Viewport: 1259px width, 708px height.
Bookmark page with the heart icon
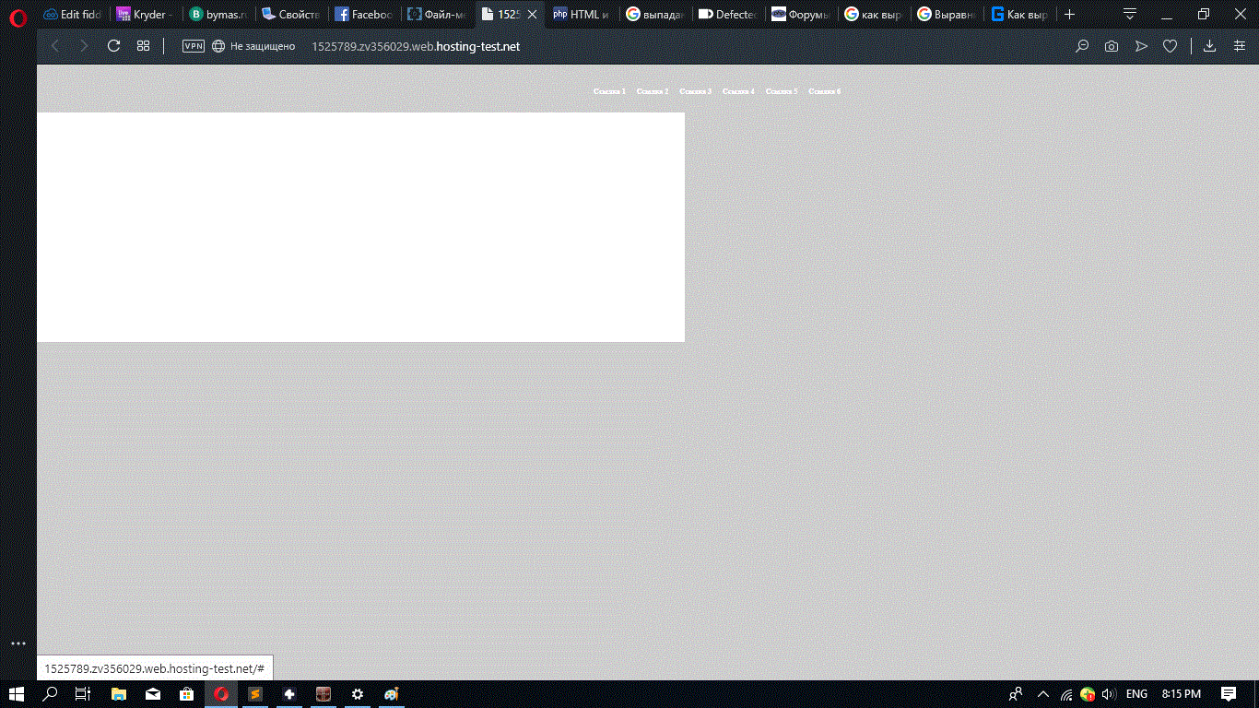pyautogui.click(x=1170, y=46)
